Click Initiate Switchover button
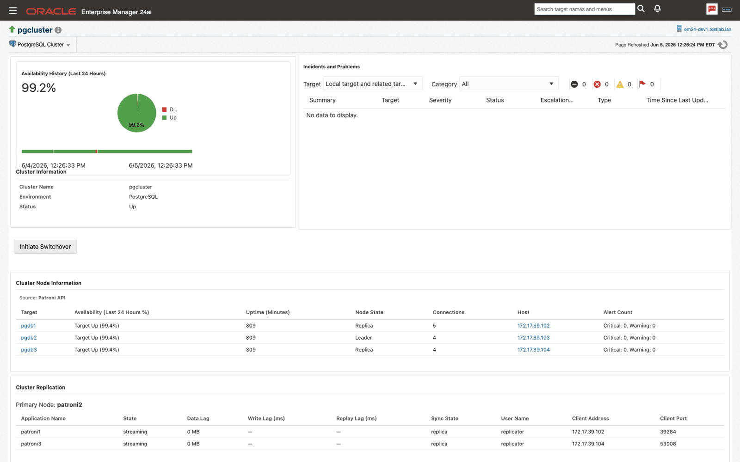Image resolution: width=740 pixels, height=462 pixels. point(45,247)
